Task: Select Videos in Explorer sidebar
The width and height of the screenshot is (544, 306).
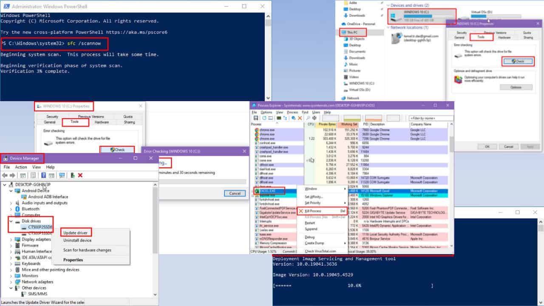Action: tap(351, 77)
